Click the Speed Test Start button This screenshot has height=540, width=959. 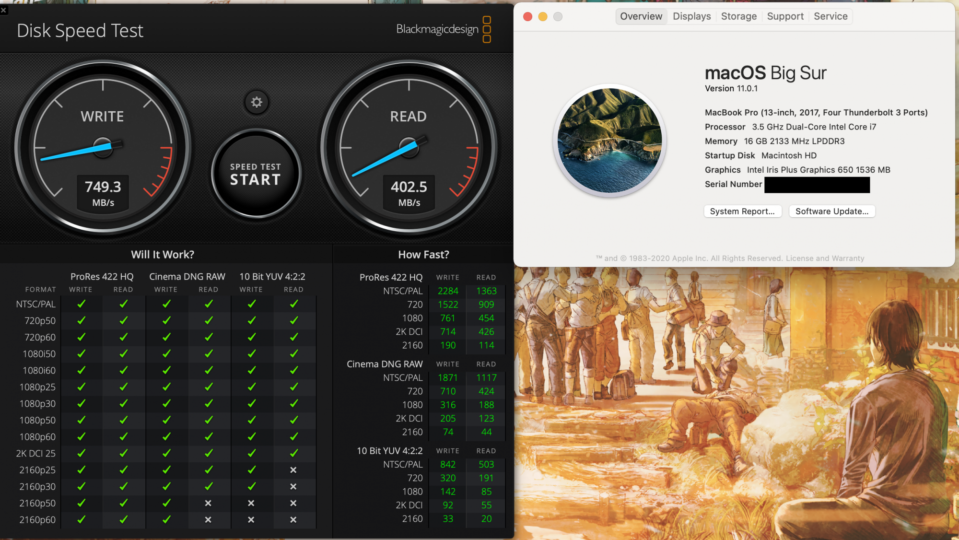(256, 174)
